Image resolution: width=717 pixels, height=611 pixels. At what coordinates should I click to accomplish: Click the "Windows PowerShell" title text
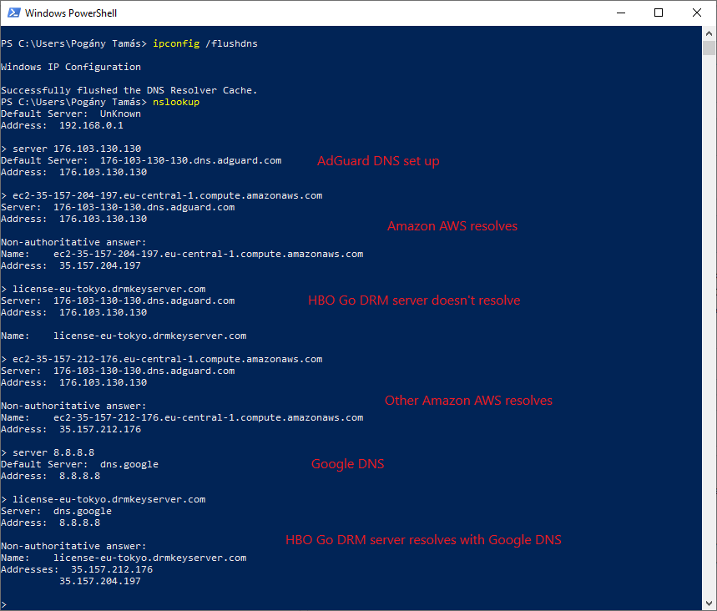71,13
